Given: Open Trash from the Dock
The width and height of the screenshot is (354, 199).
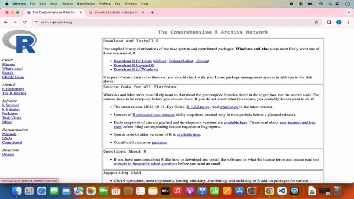Looking at the screenshot, I should pos(337,191).
